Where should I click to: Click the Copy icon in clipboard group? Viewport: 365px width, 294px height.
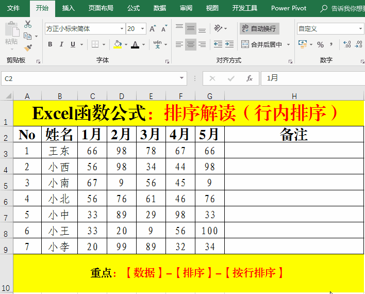click(x=27, y=36)
